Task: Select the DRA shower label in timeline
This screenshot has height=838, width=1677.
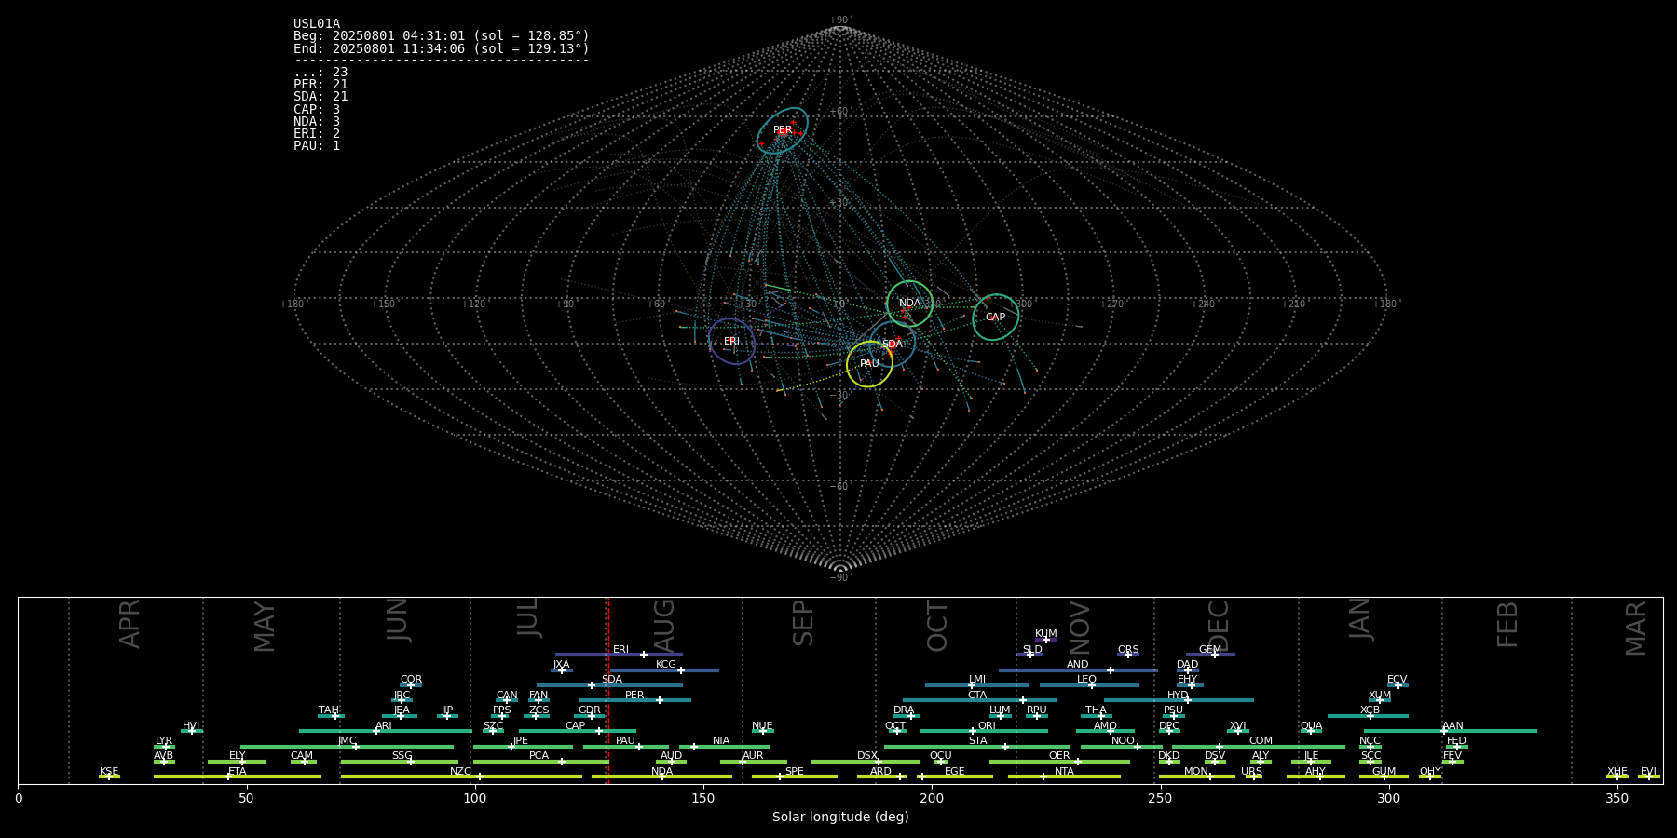Action: (904, 710)
